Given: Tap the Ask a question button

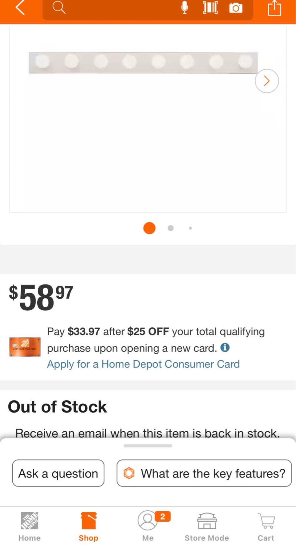Looking at the screenshot, I should pyautogui.click(x=58, y=473).
